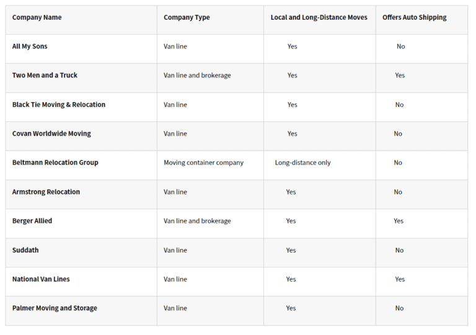Click Two Men and a Truck's company type
The width and height of the screenshot is (476, 335).
(197, 76)
